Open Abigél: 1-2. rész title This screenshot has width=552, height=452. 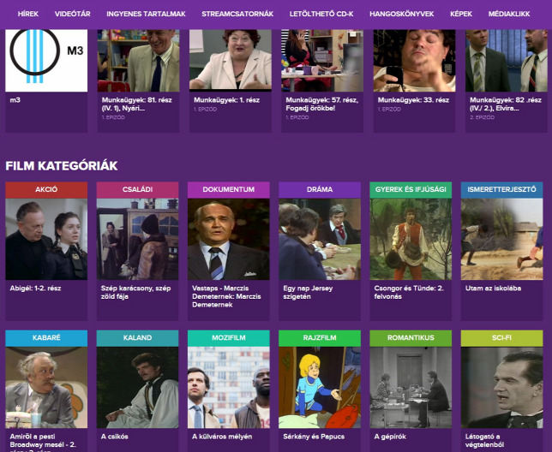pos(35,288)
